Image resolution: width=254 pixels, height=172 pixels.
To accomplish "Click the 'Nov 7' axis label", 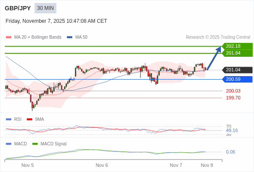I will [176, 165].
